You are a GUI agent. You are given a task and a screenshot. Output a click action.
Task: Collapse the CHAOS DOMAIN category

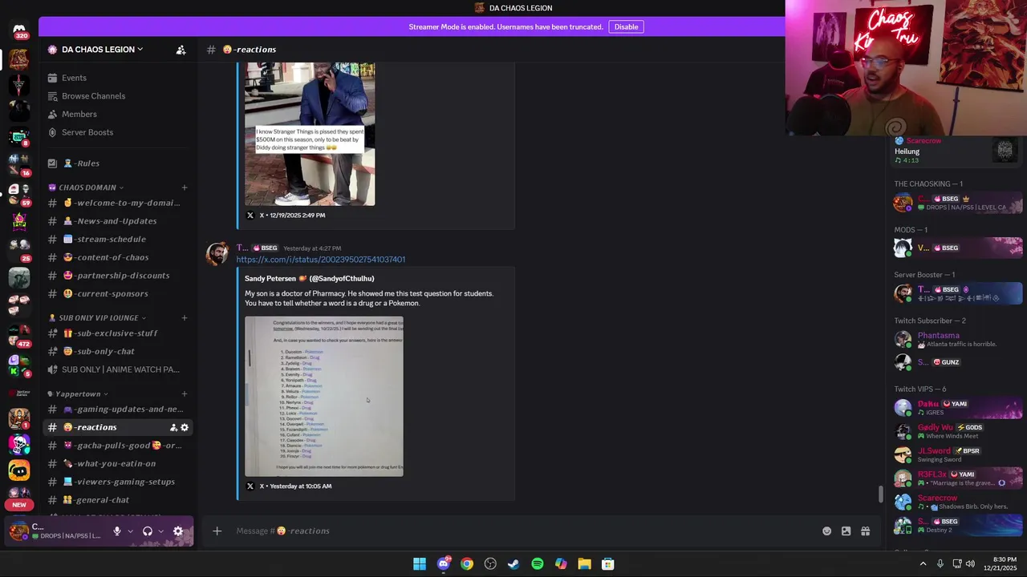(x=87, y=188)
